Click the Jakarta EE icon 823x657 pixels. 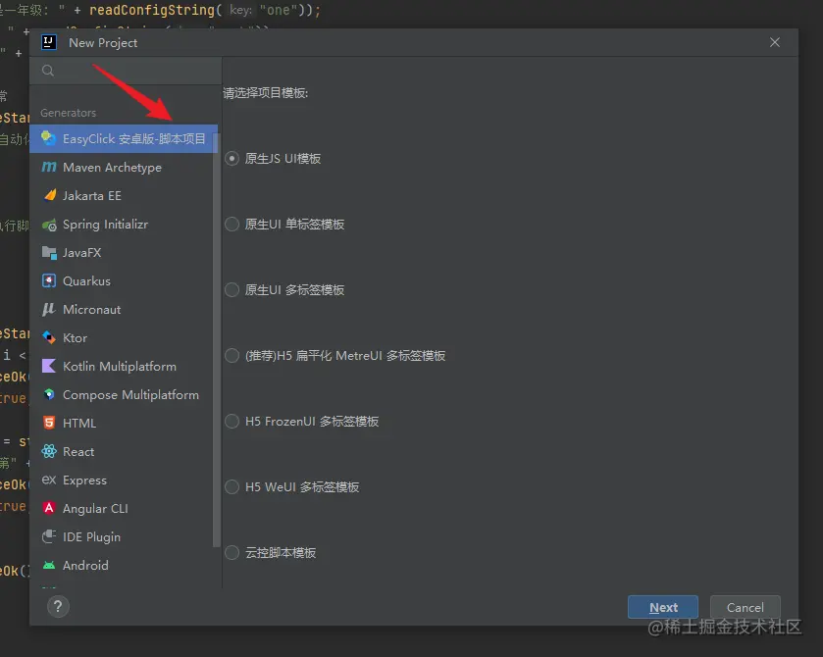50,195
